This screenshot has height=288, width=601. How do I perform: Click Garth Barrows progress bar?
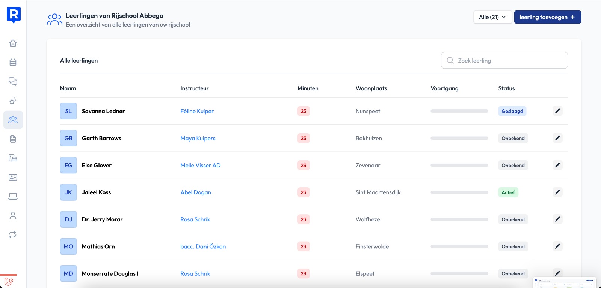[459, 138]
